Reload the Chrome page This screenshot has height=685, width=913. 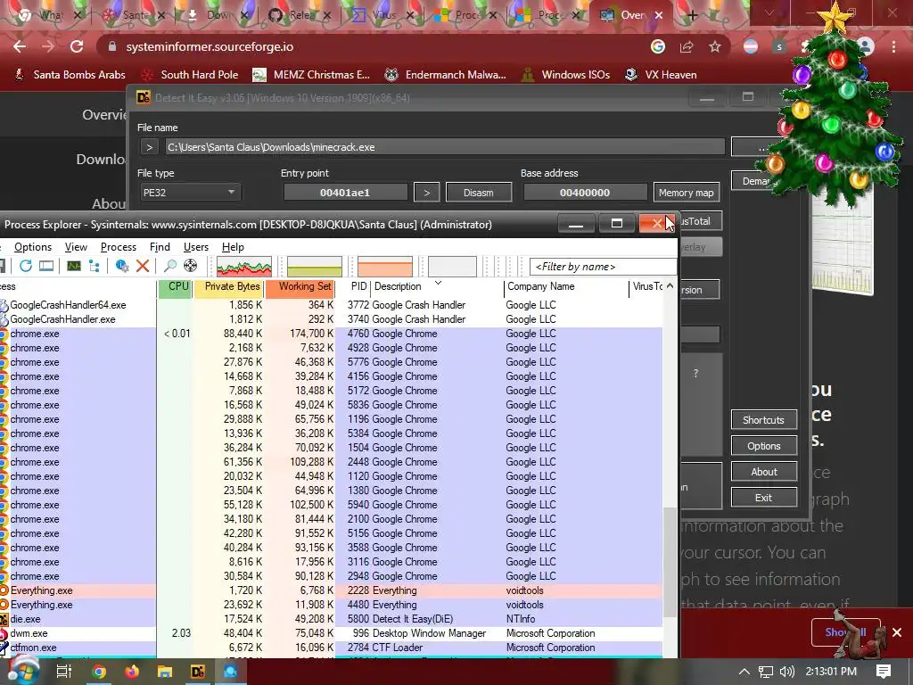click(77, 46)
